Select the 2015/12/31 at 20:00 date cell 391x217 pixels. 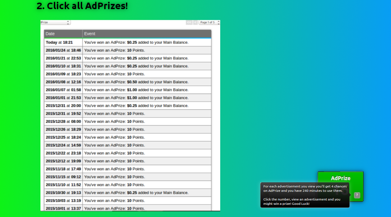(63, 105)
